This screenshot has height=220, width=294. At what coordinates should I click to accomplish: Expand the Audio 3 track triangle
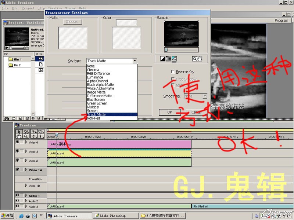pos(26,206)
